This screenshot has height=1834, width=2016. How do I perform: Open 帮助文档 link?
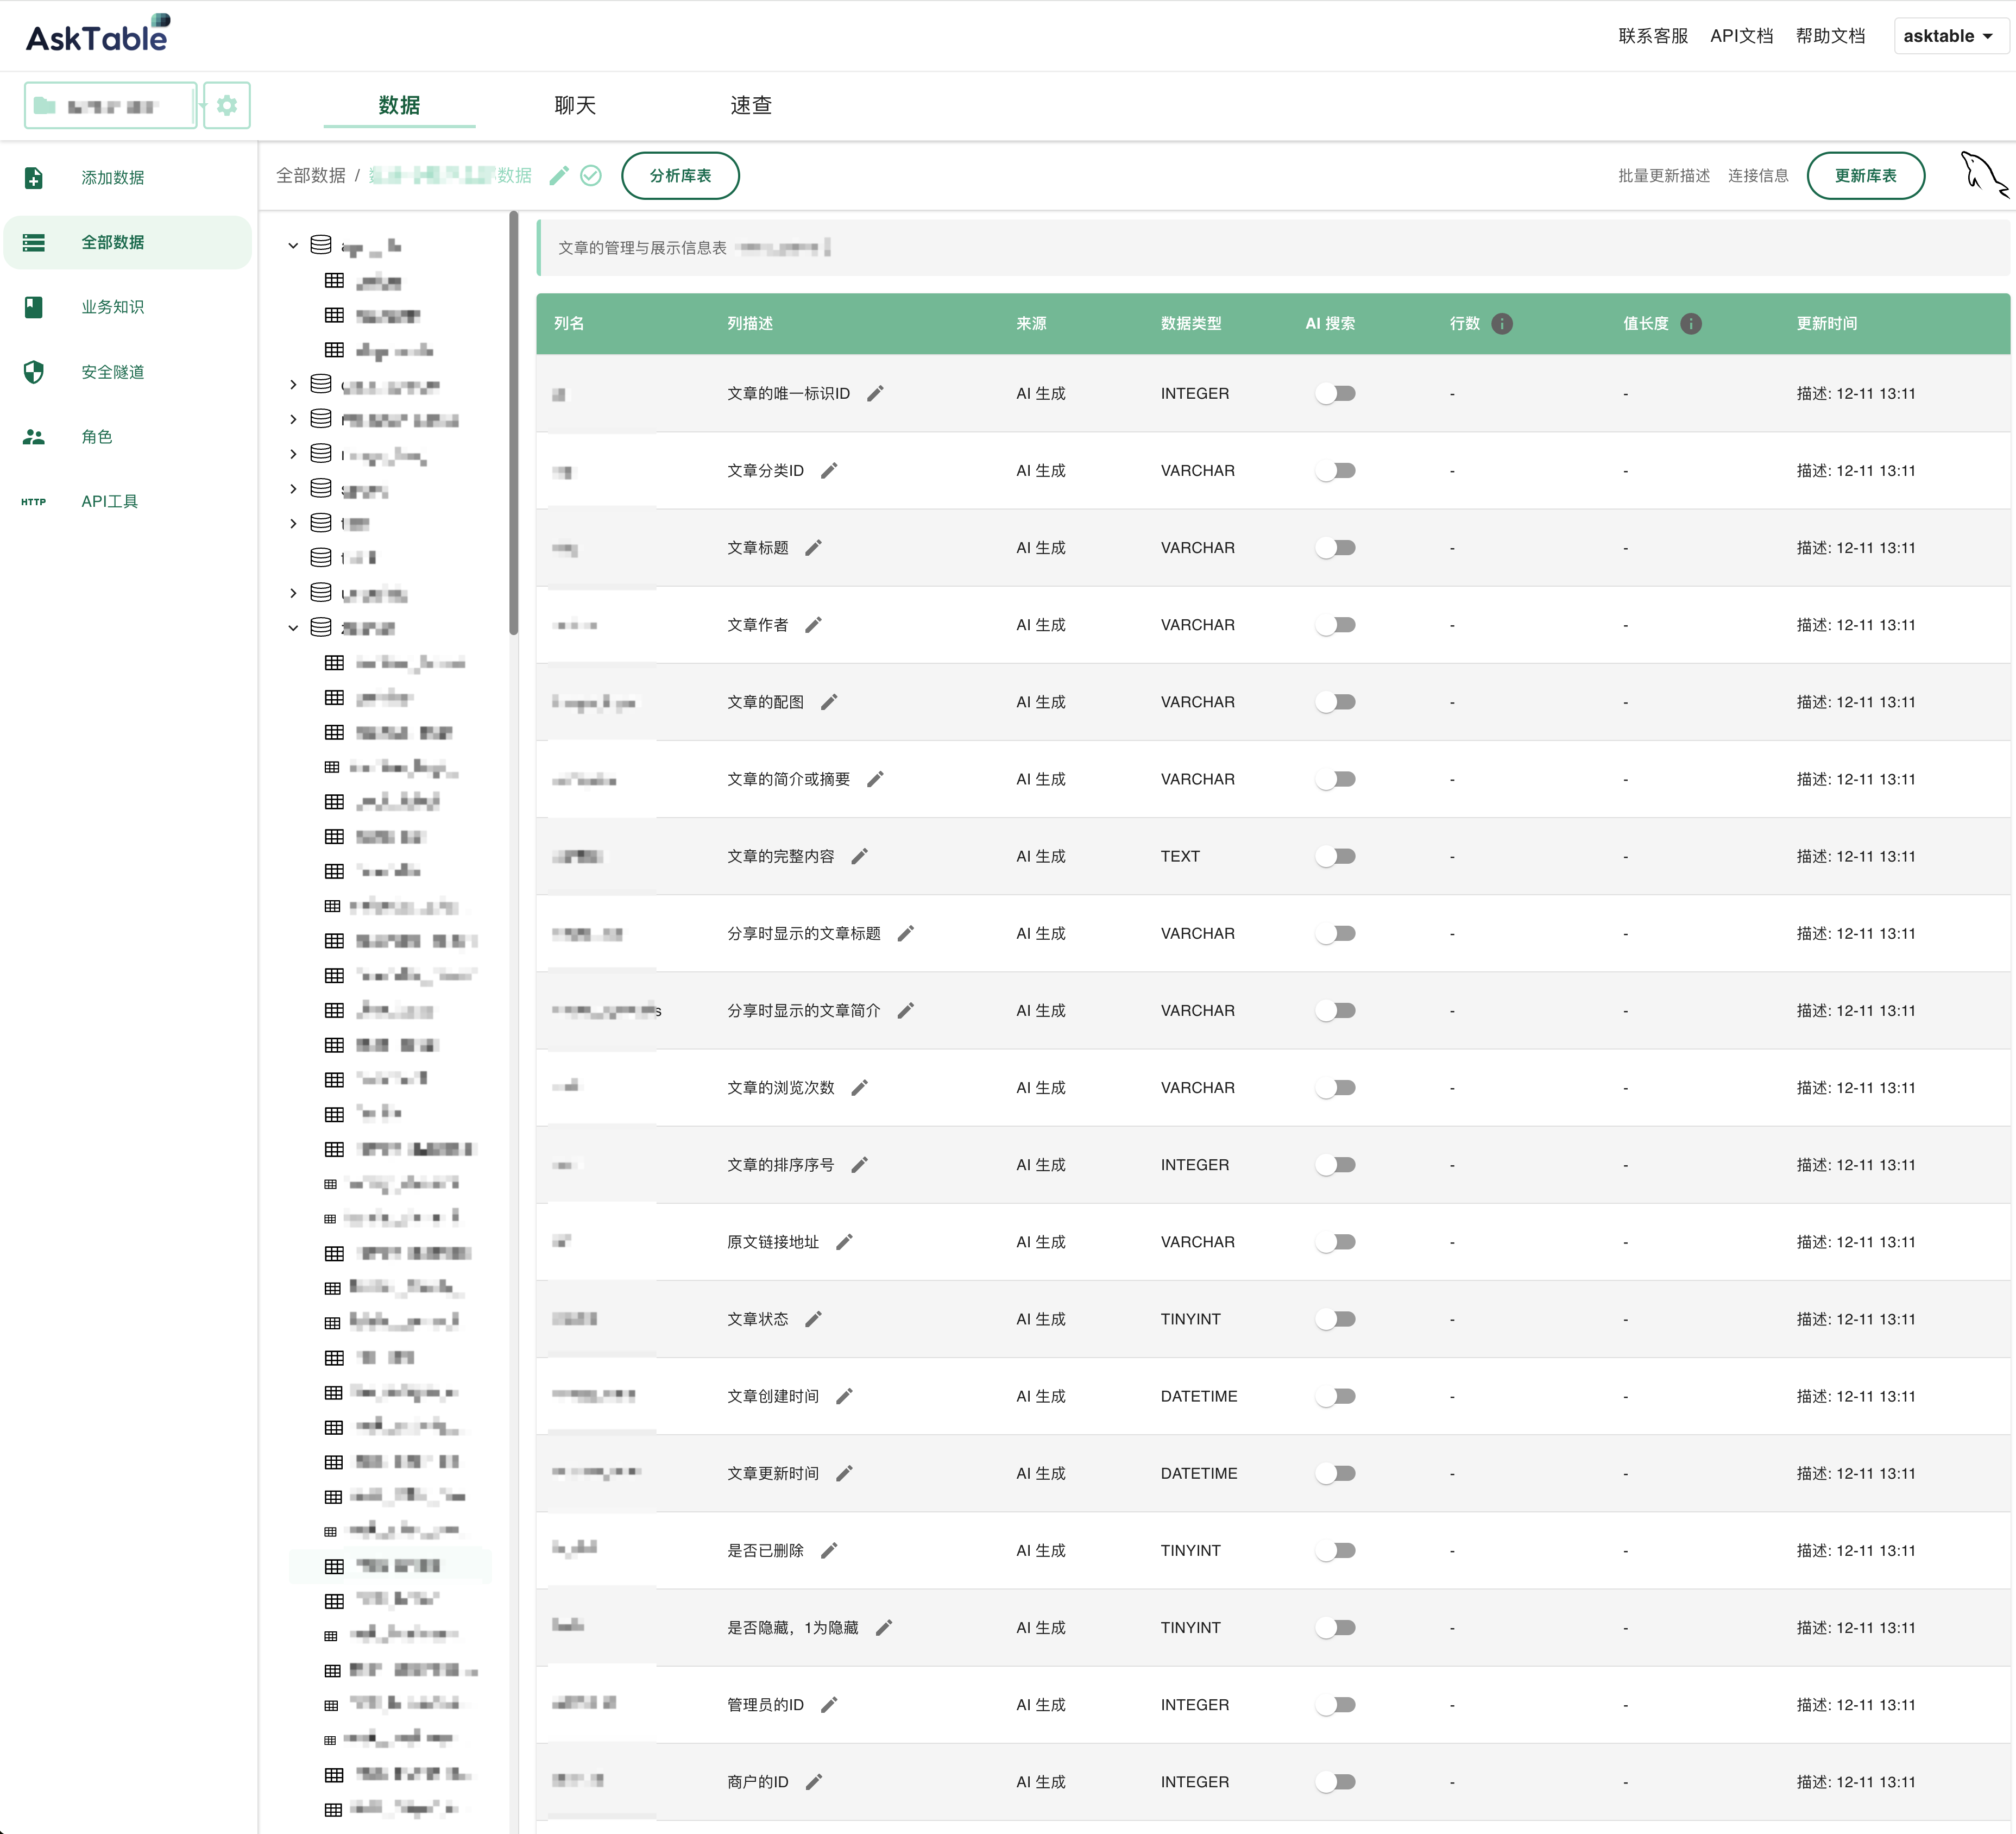point(1830,36)
